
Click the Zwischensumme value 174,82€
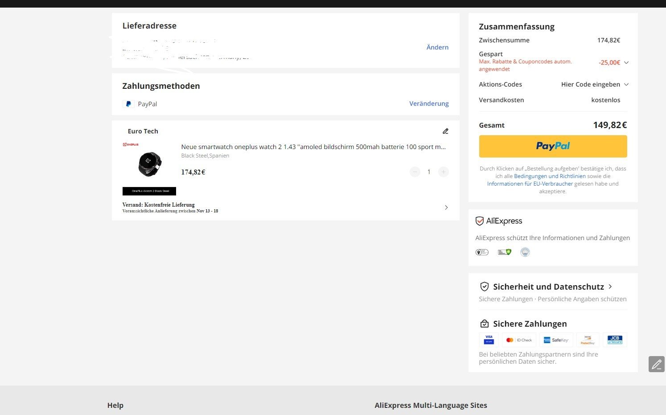click(608, 40)
